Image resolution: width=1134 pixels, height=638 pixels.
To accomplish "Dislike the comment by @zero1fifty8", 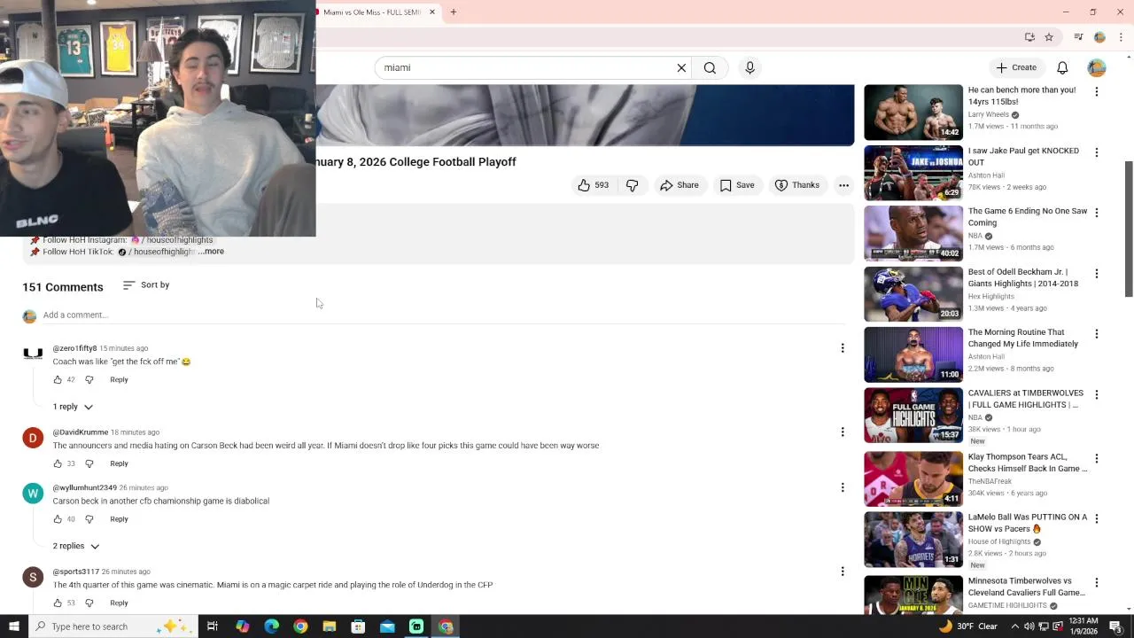I will click(89, 379).
